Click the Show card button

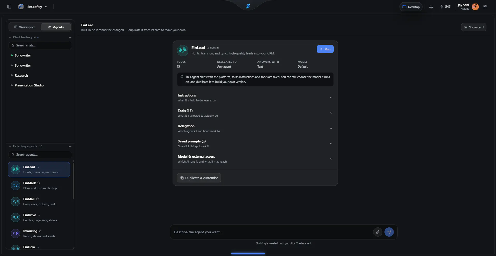click(473, 27)
